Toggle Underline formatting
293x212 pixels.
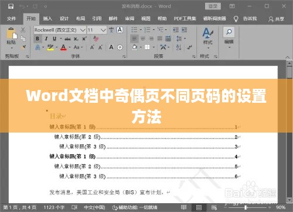[54, 39]
